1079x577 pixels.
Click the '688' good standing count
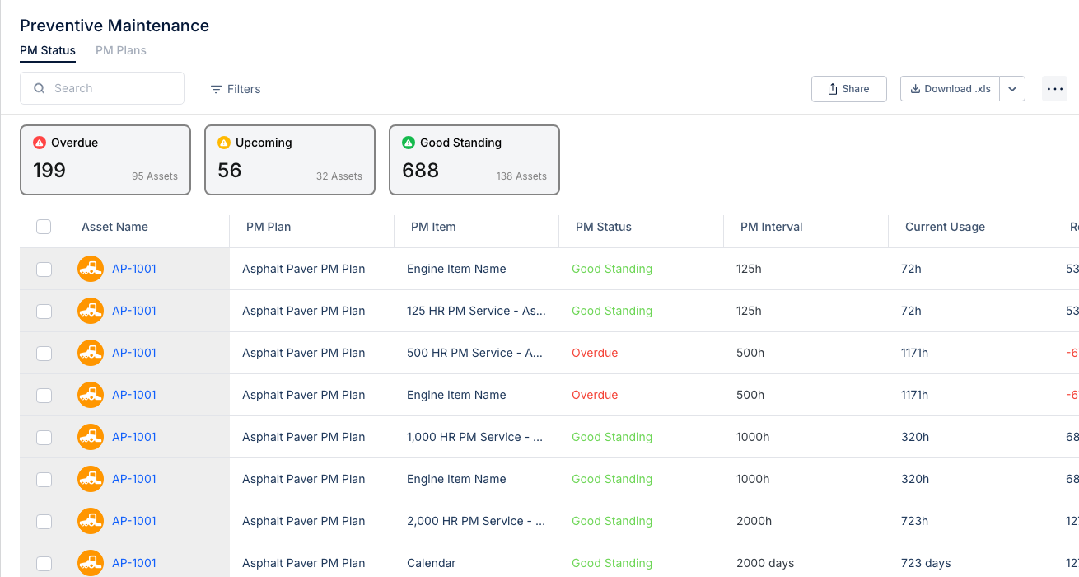click(420, 171)
